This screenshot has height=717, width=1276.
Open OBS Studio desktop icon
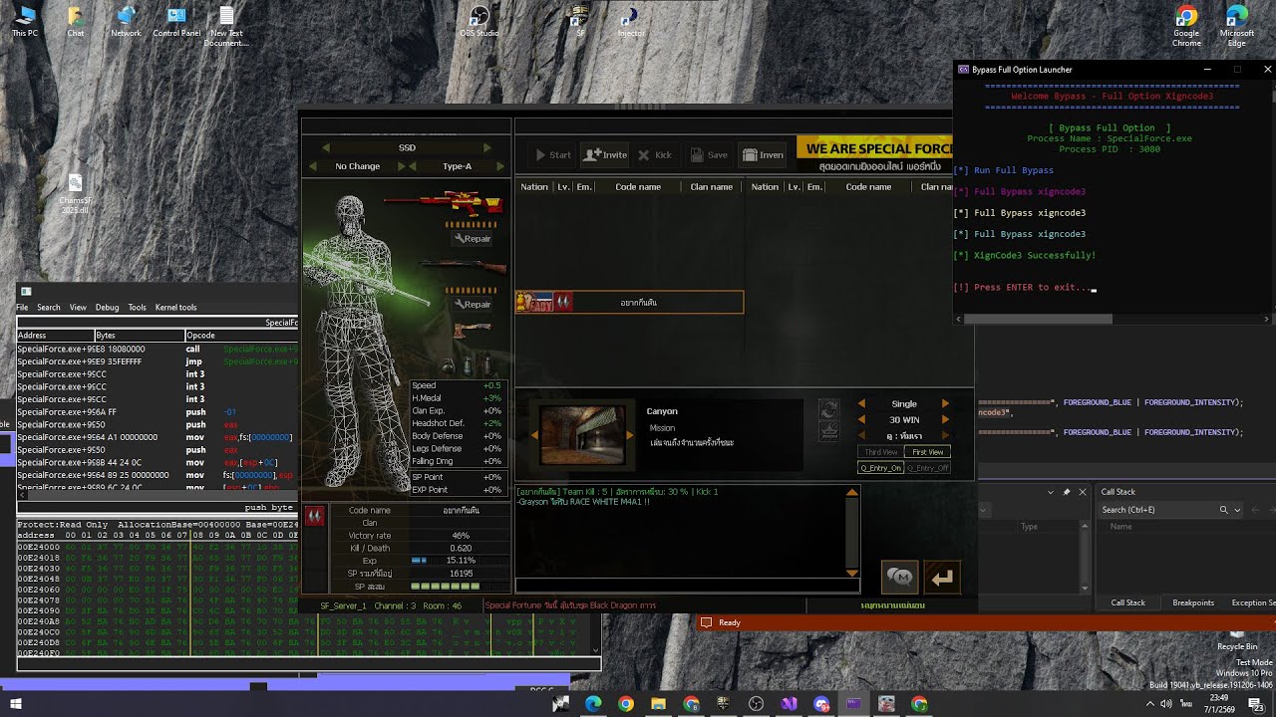point(479,22)
